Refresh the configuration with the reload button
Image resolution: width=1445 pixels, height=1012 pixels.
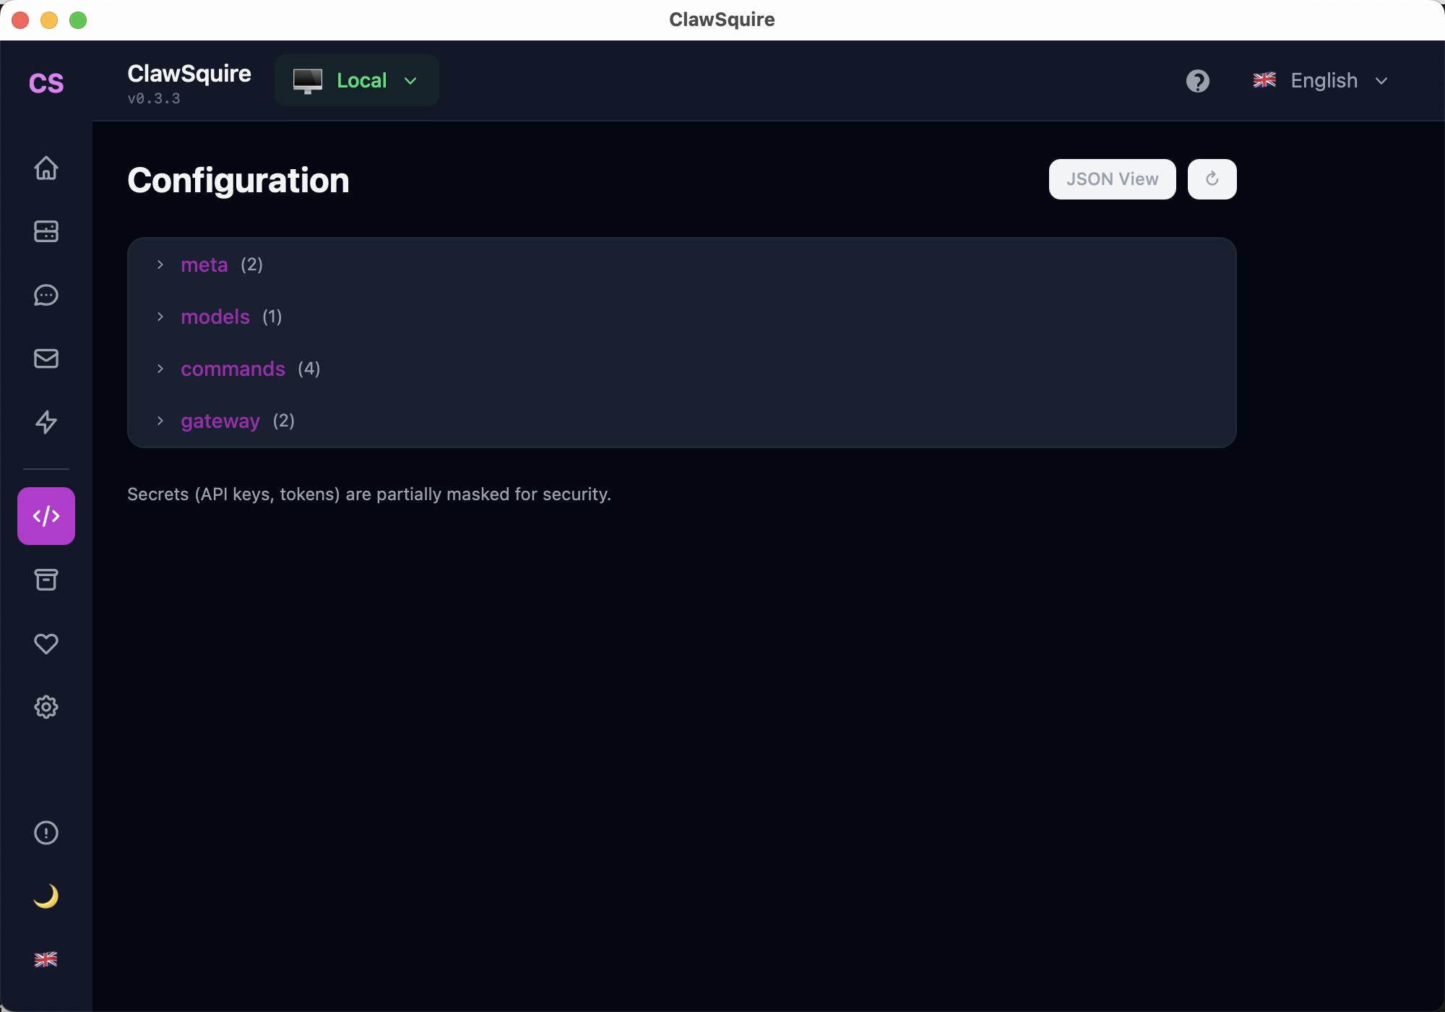pyautogui.click(x=1212, y=179)
